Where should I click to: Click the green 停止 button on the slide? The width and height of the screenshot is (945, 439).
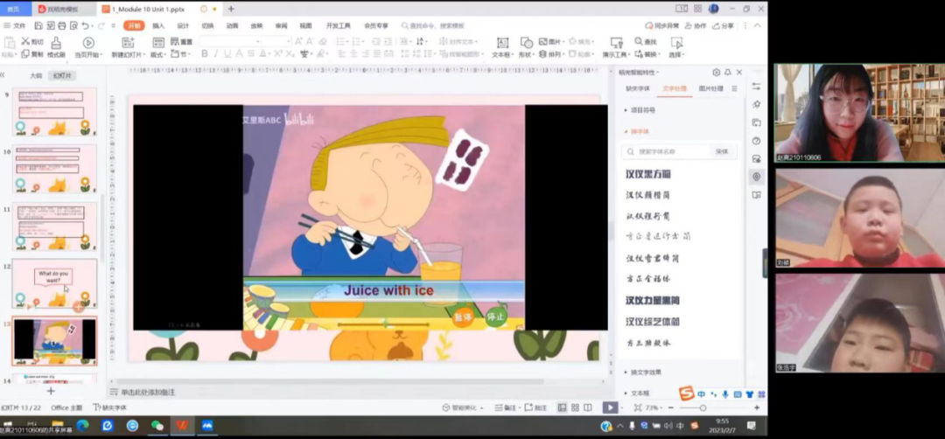[x=496, y=317]
